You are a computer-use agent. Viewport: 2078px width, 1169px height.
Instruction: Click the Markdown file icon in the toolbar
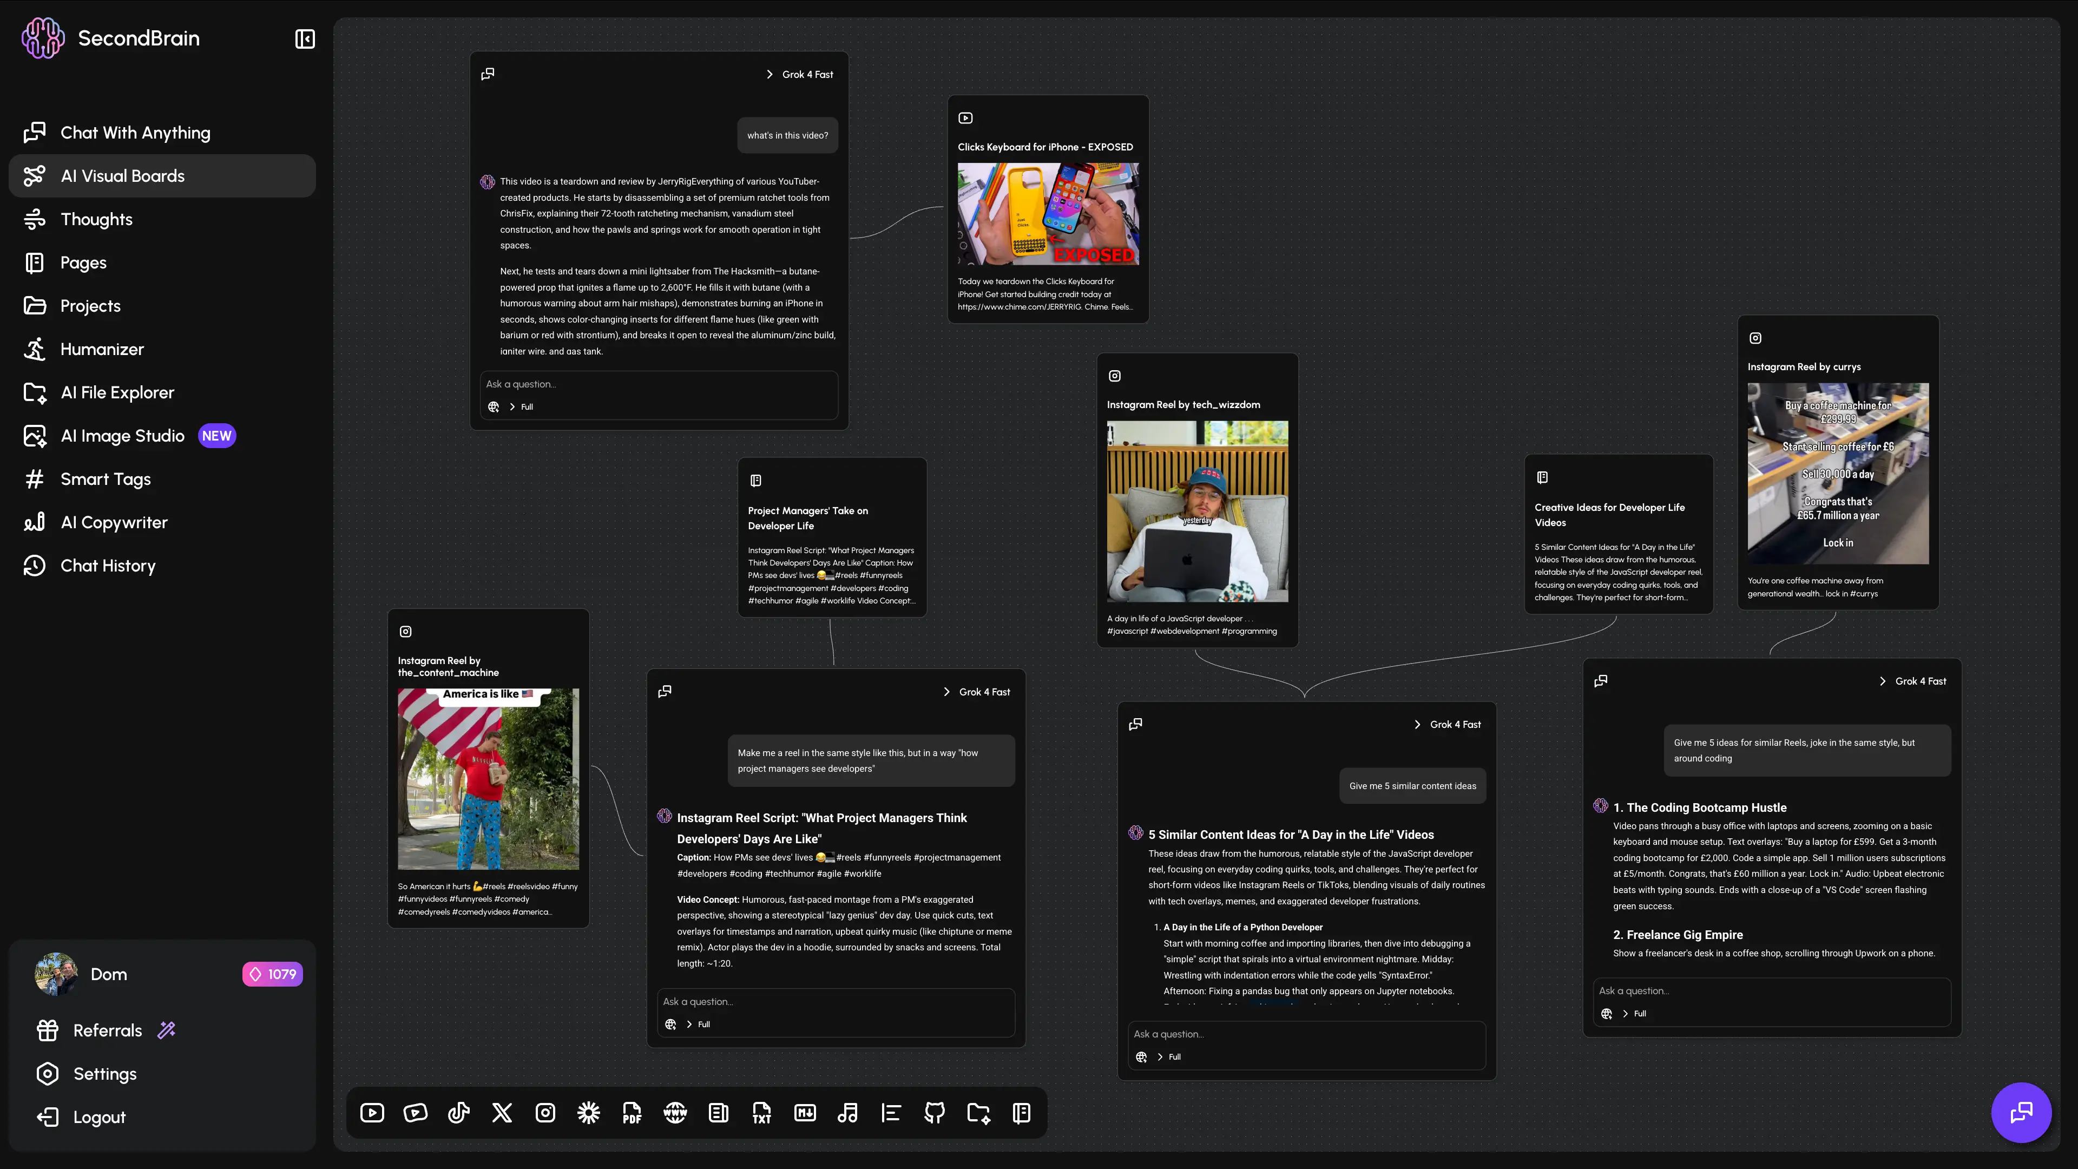pyautogui.click(x=804, y=1113)
